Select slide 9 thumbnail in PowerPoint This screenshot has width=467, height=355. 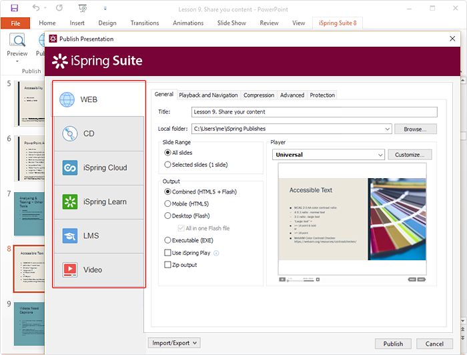pos(29,324)
